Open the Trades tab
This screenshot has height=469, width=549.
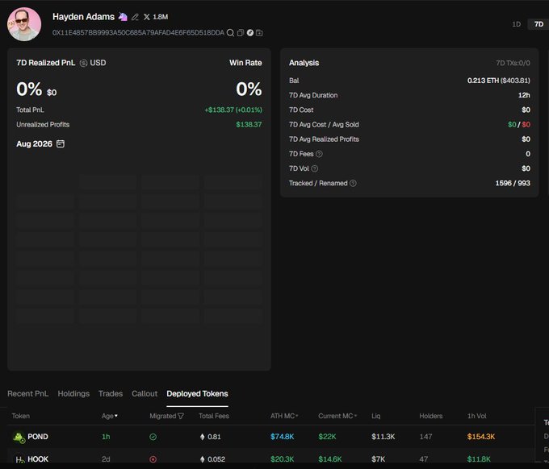[111, 393]
